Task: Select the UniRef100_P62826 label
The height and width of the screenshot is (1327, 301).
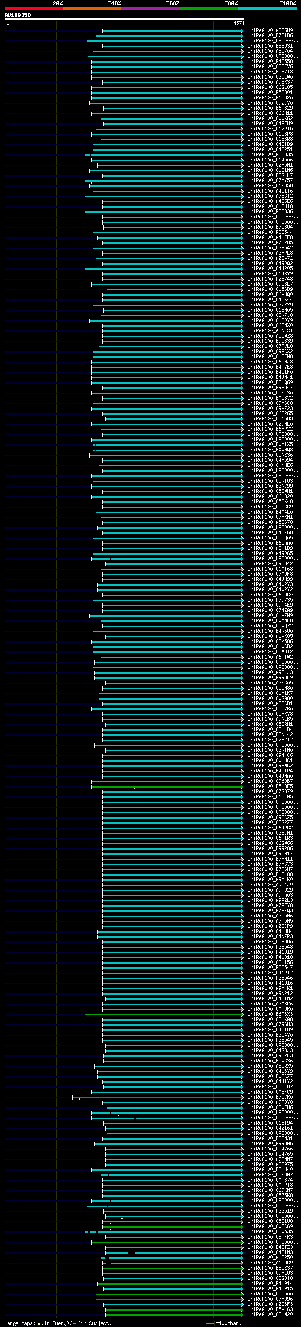Action: pos(269,97)
